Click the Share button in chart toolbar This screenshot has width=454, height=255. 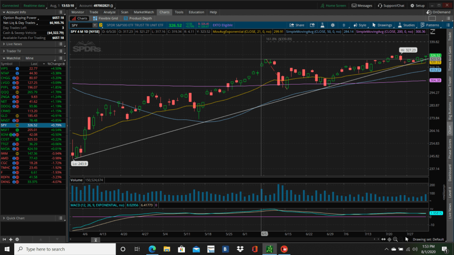(x=297, y=25)
